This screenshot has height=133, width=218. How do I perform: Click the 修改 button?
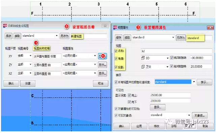(157, 126)
